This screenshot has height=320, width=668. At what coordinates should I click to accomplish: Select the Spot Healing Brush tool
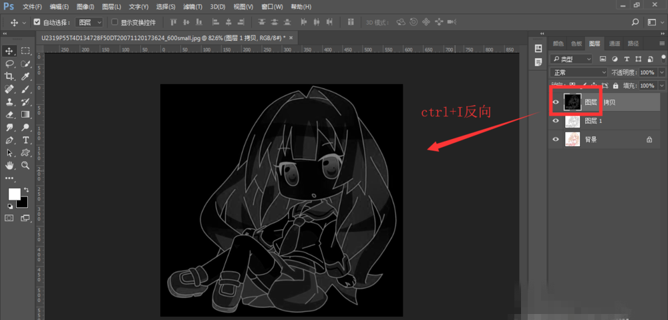pos(9,89)
